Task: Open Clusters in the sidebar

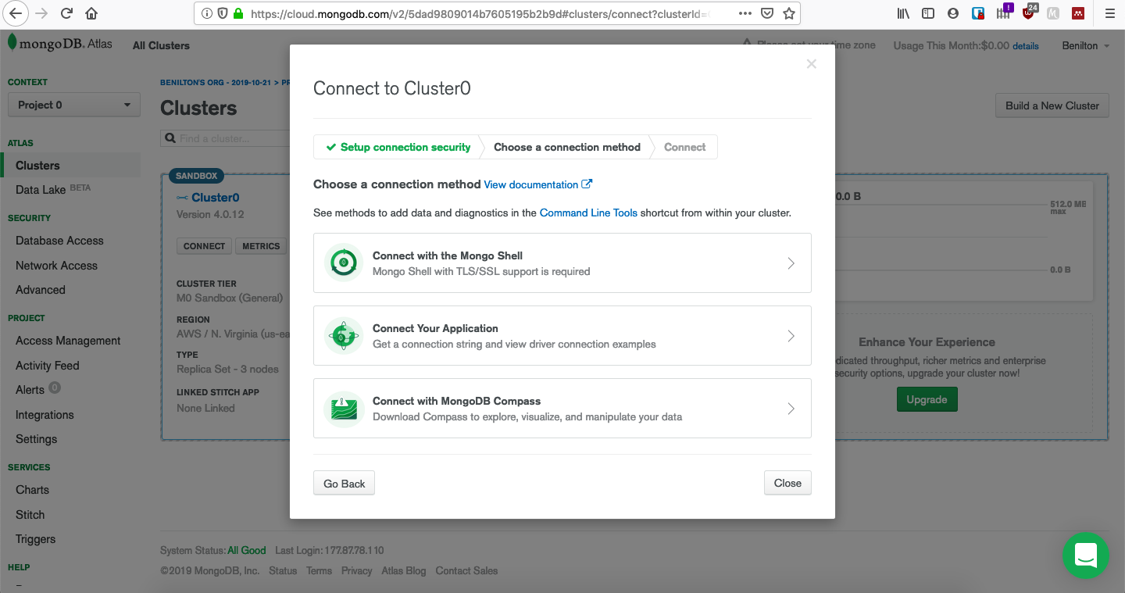Action: point(37,165)
